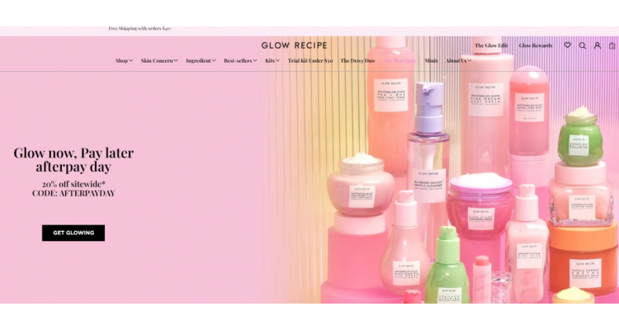Click the Free Shipping announcement text

140,28
